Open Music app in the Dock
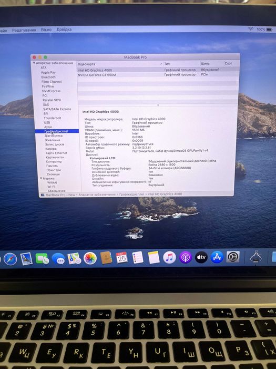 tap(169, 257)
